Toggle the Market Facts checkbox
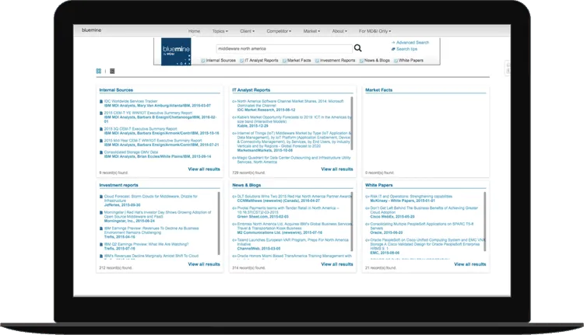The image size is (584, 335). pos(284,61)
